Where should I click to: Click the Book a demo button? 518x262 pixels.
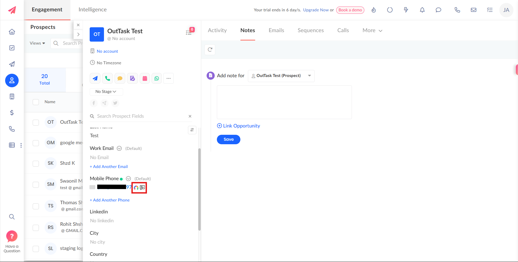coord(350,10)
